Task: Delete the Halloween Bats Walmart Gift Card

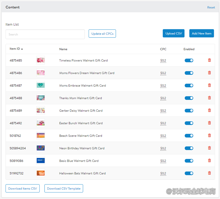Action: (209, 173)
